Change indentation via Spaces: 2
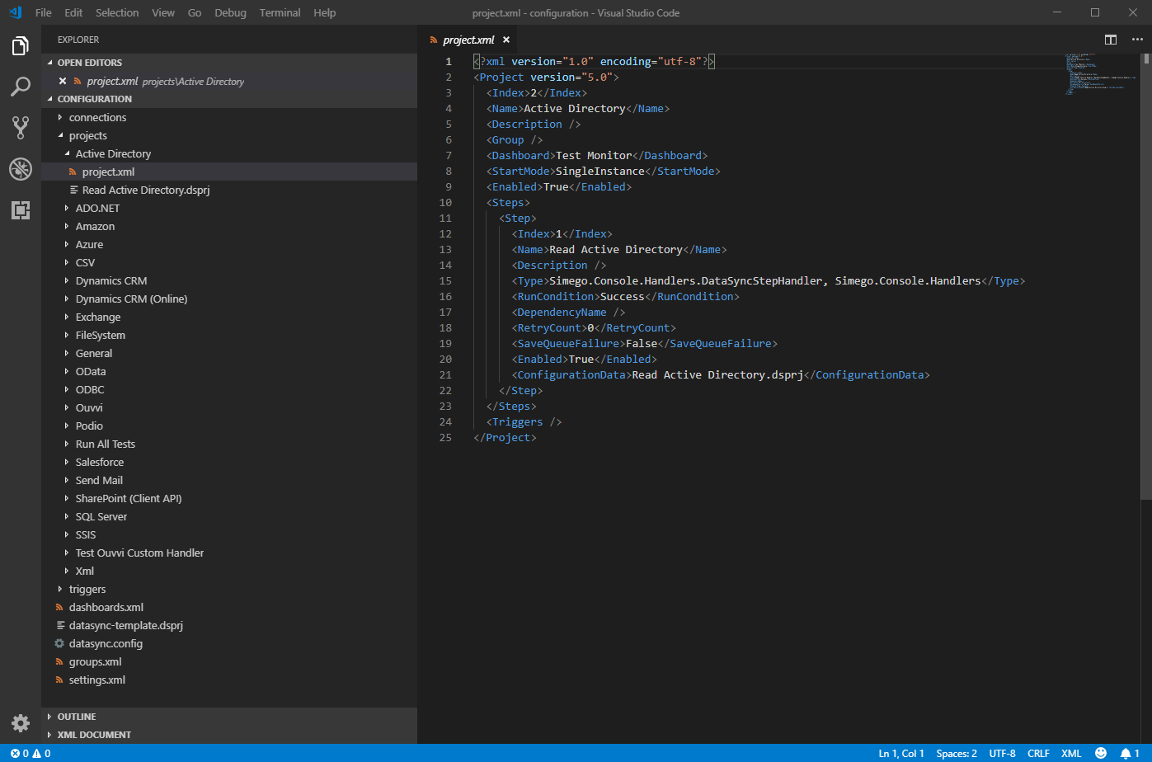This screenshot has height=762, width=1152. pos(957,753)
